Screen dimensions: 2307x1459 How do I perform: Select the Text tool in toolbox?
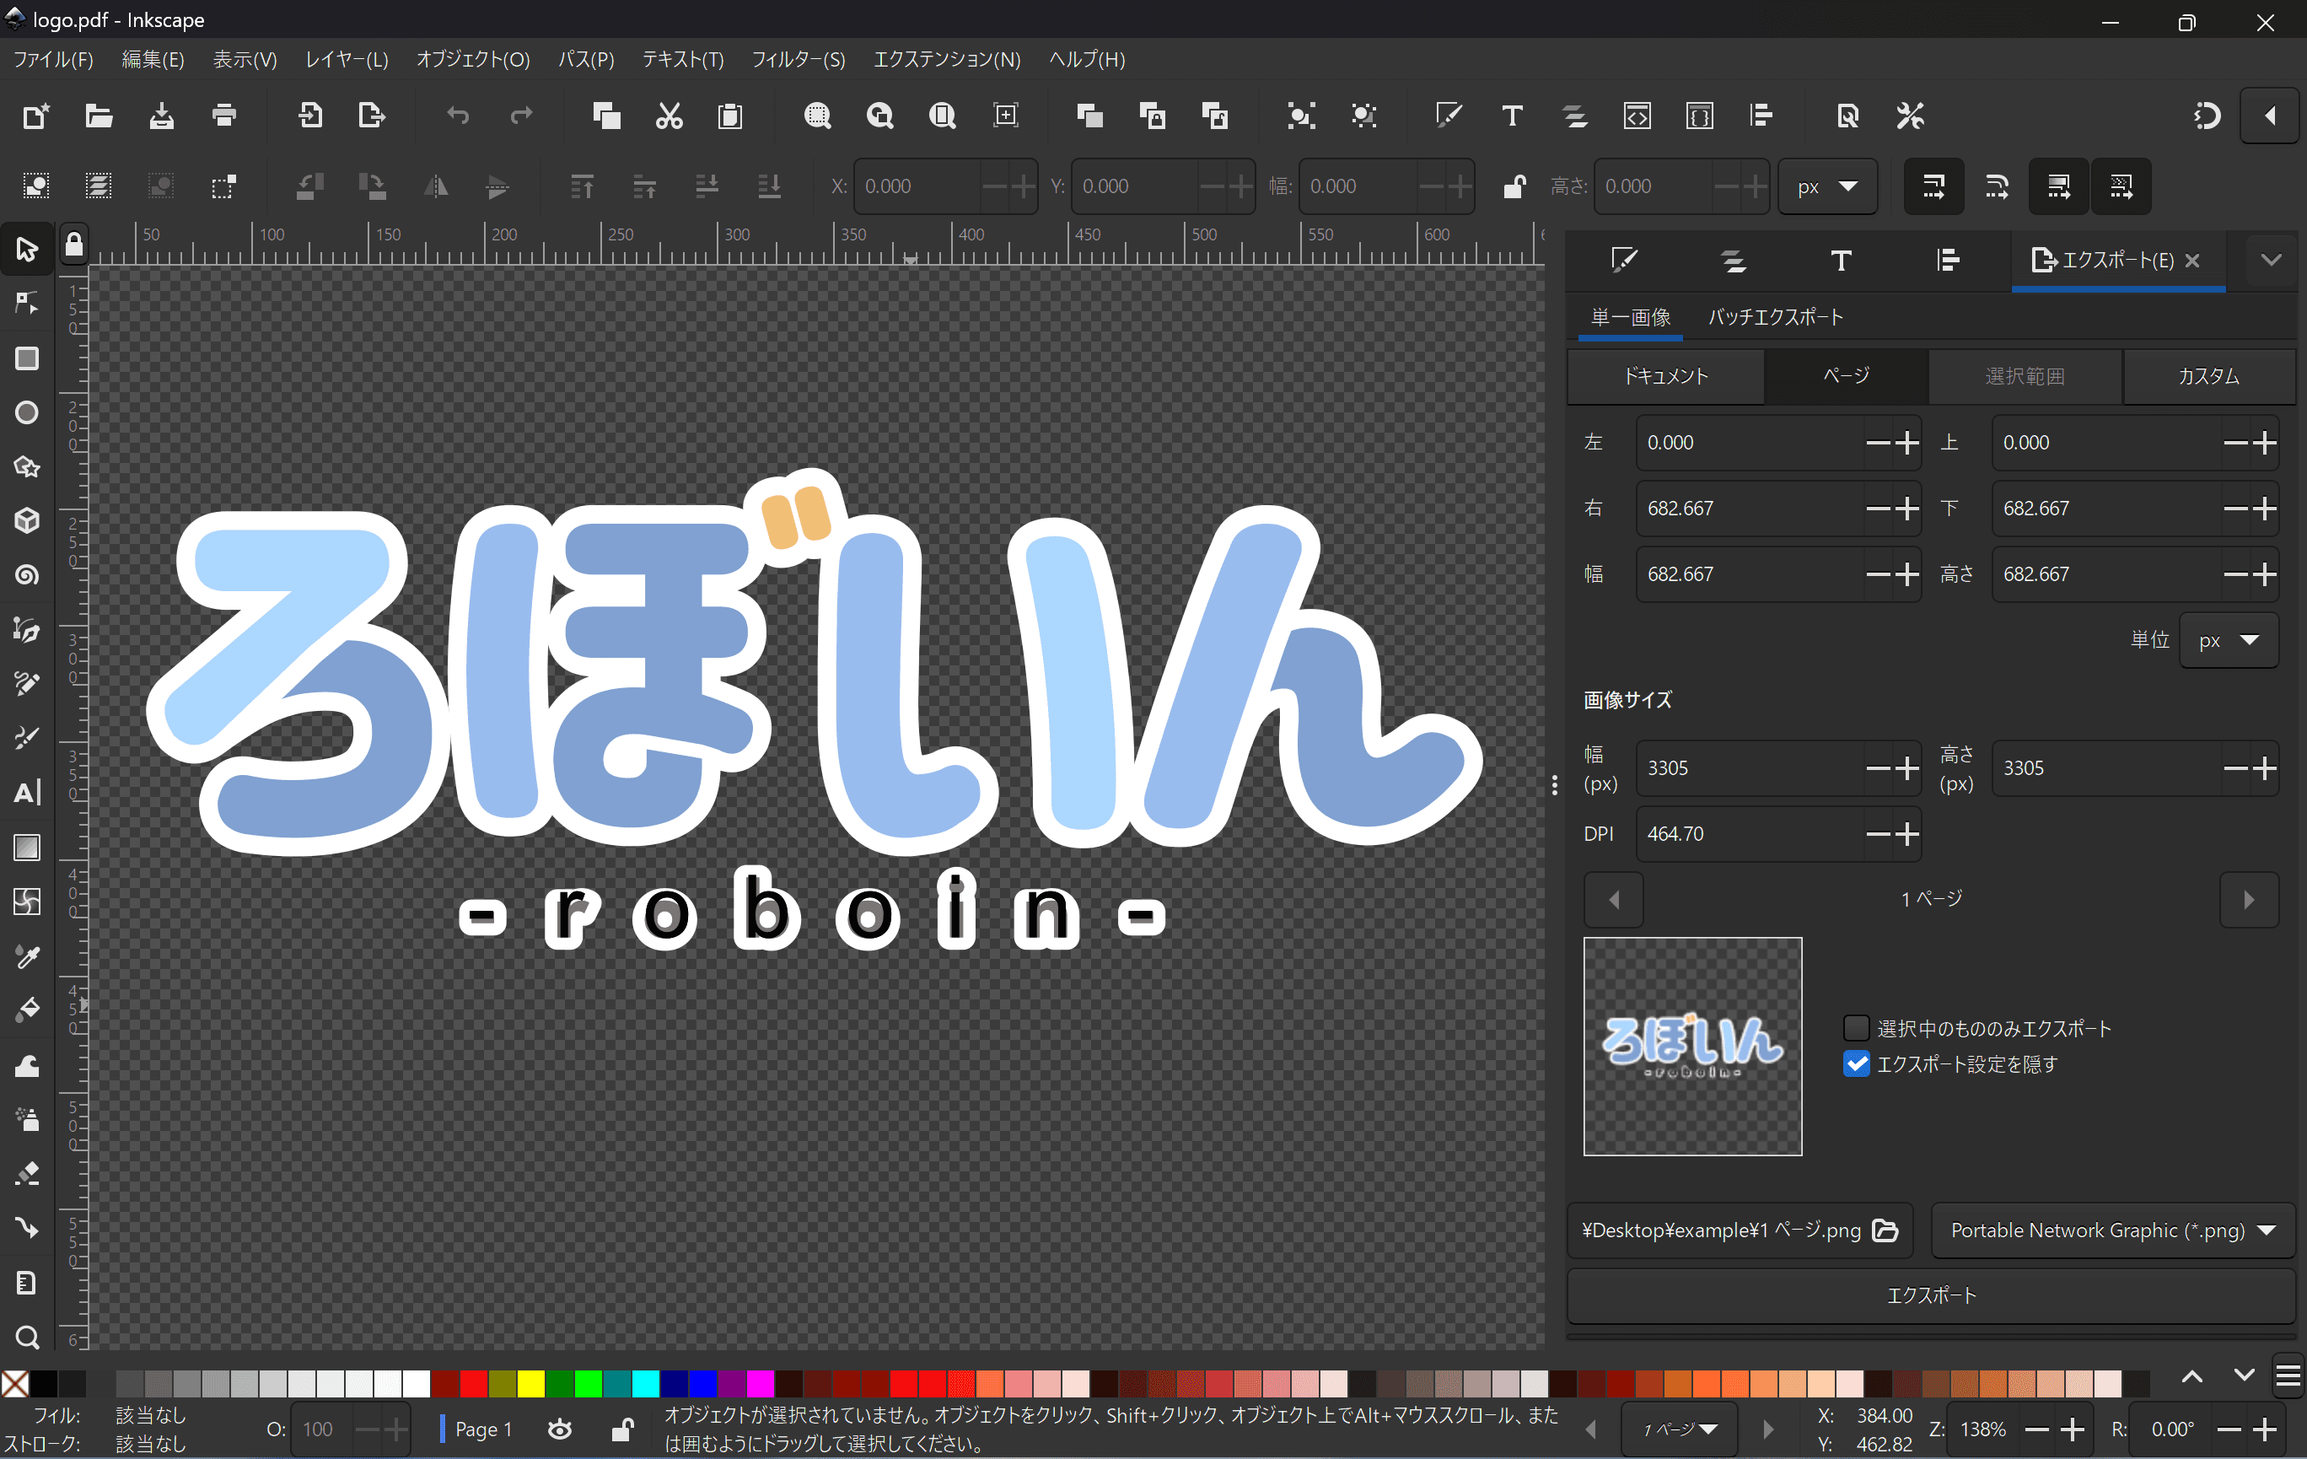point(27,794)
